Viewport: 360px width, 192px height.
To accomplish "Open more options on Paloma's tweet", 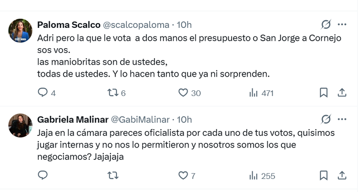I will tap(342, 25).
